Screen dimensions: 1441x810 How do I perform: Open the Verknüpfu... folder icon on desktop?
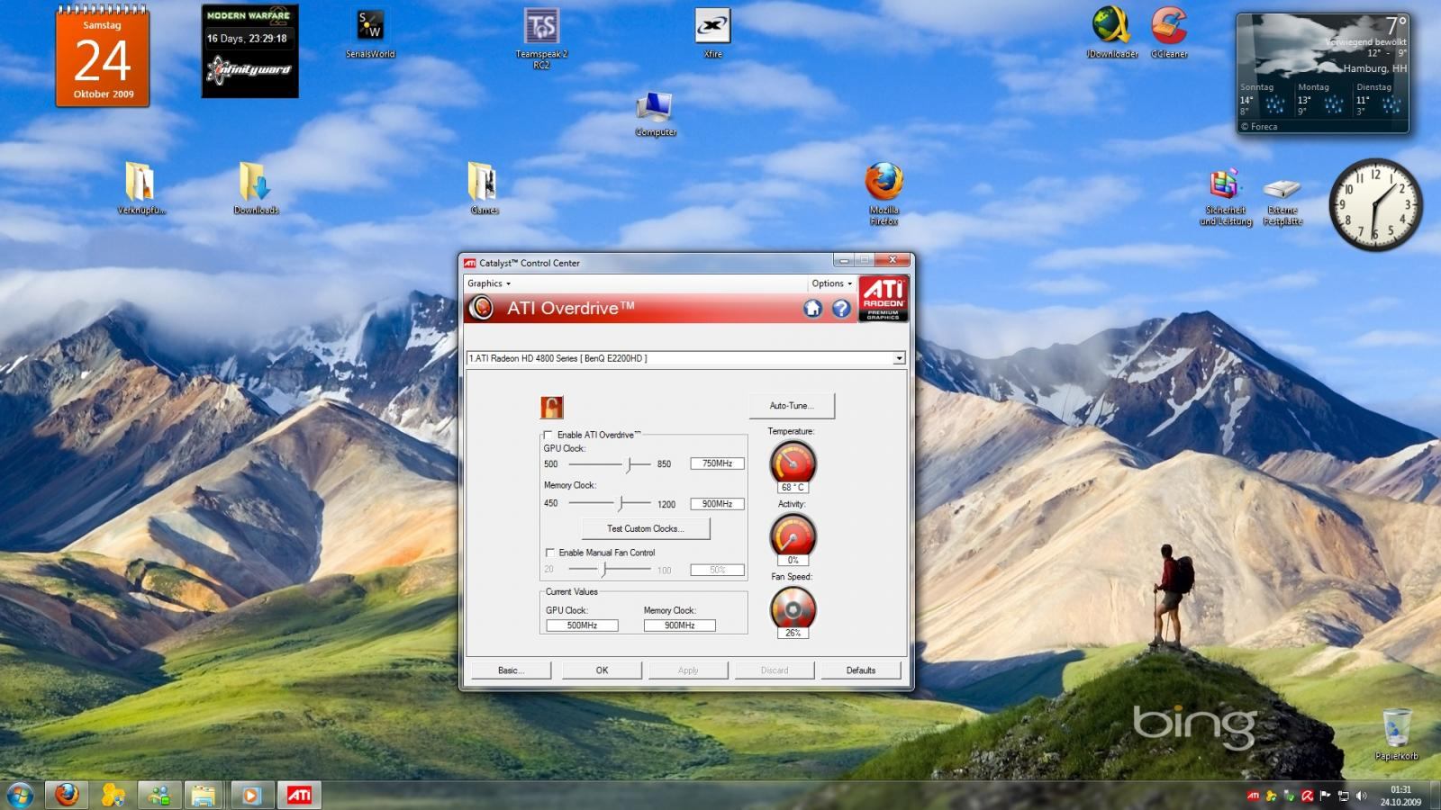[140, 188]
